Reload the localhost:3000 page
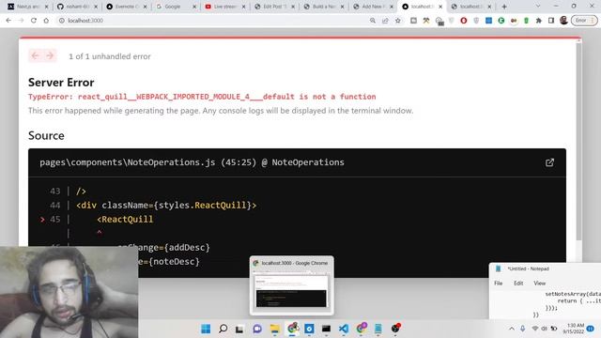Viewport: 601px width, 338px height. 34,21
